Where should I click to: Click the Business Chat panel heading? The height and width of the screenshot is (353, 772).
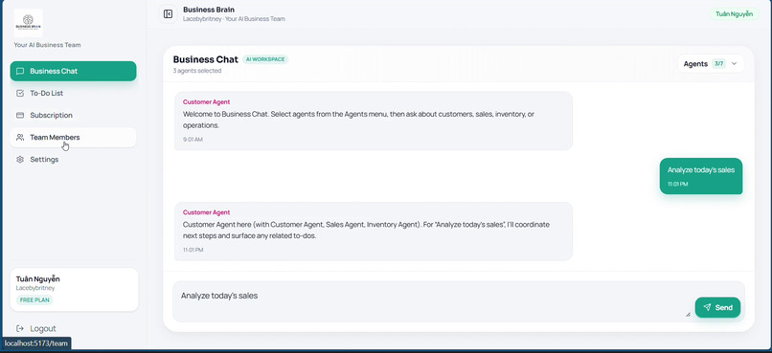tap(205, 59)
